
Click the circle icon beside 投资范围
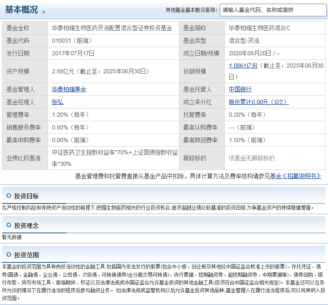[9, 255]
